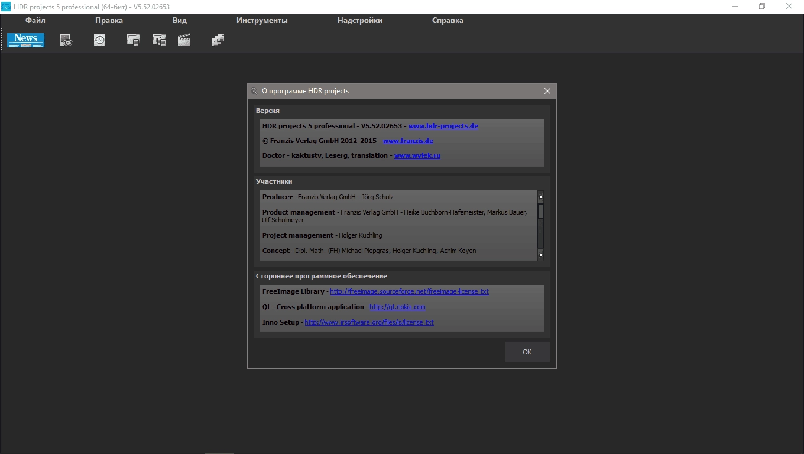Click the image preview eye icon in toolbar

point(66,40)
